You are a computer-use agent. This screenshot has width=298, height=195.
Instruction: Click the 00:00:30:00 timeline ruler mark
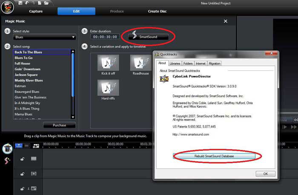[83, 144]
